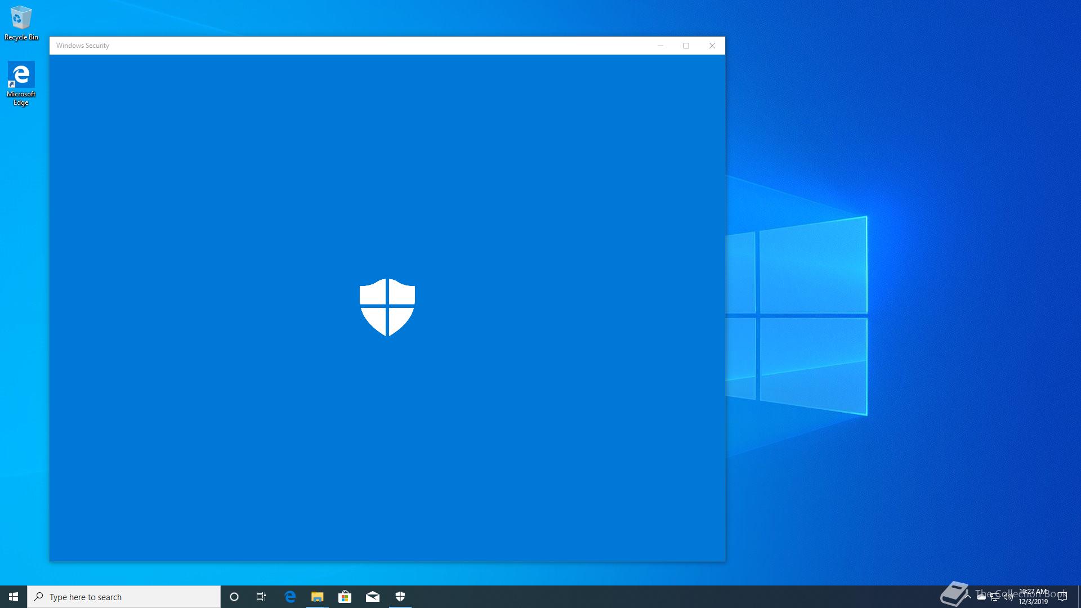Launch Microsoft Edge from the taskbar

coord(290,597)
